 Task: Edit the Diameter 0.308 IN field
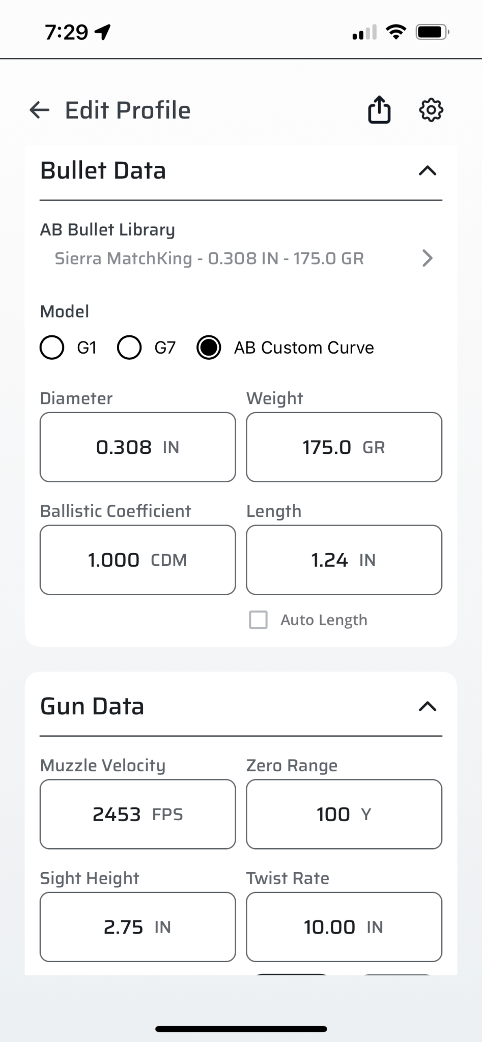click(137, 447)
